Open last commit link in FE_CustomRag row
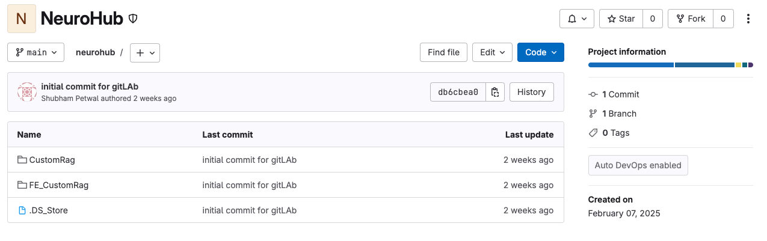 [250, 185]
